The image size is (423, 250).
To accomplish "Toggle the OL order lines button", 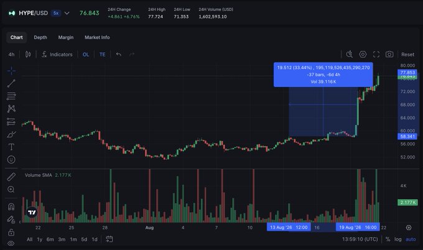I will tap(86, 55).
